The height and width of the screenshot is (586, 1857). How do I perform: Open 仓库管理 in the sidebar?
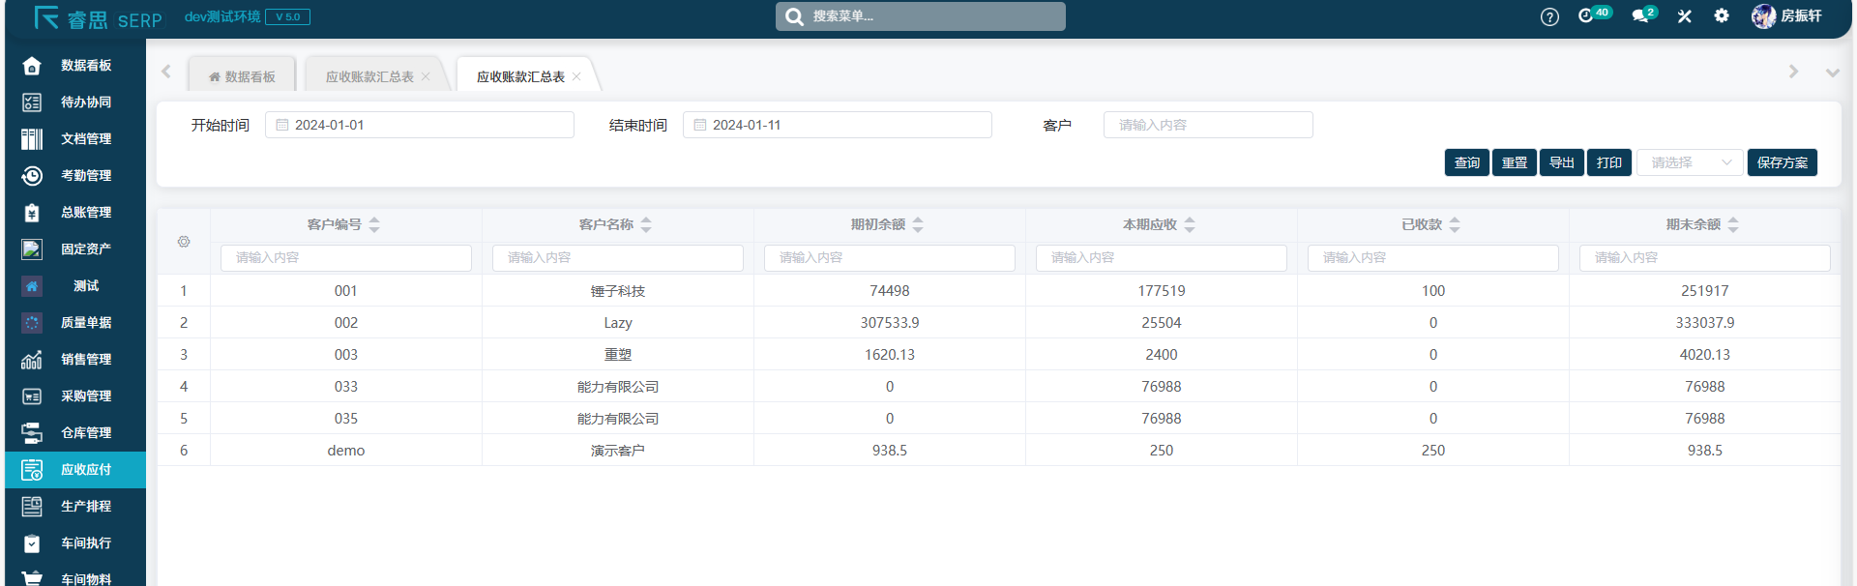pyautogui.click(x=85, y=433)
